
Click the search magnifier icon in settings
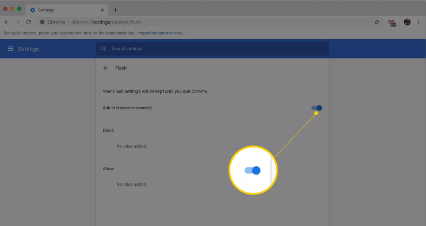(x=103, y=48)
